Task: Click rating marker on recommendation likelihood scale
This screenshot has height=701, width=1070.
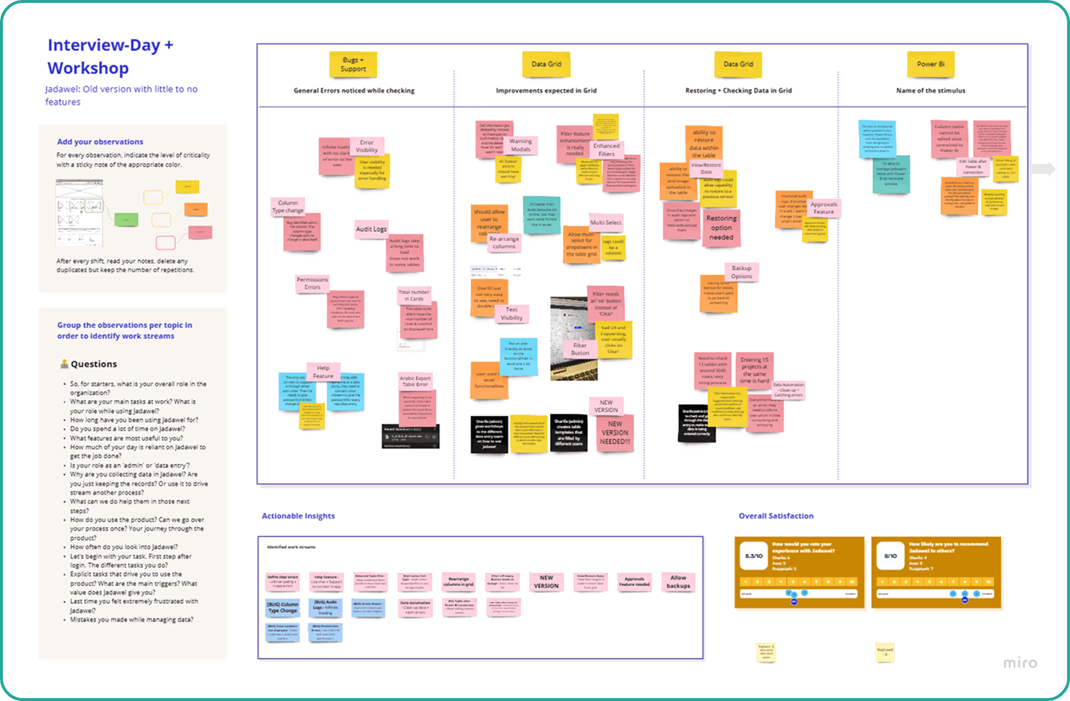Action: 965,599
